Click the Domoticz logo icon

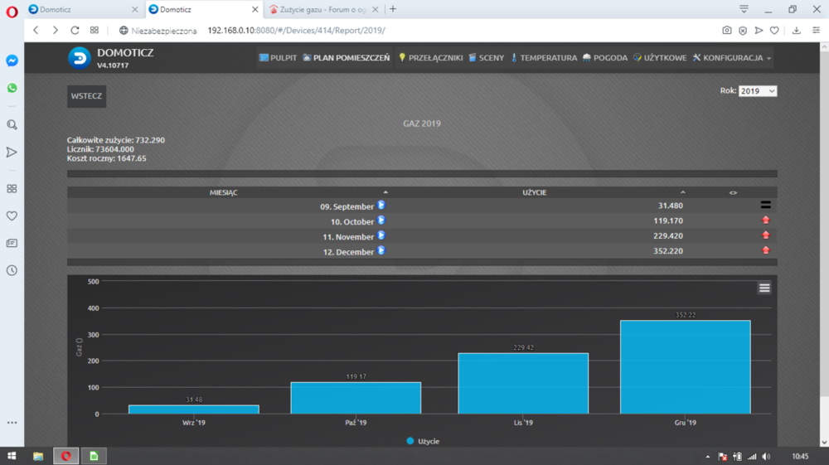(x=80, y=58)
